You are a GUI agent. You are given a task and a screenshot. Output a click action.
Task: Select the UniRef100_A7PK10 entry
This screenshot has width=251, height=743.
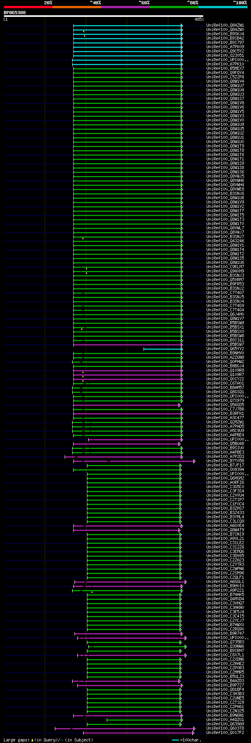click(225, 64)
